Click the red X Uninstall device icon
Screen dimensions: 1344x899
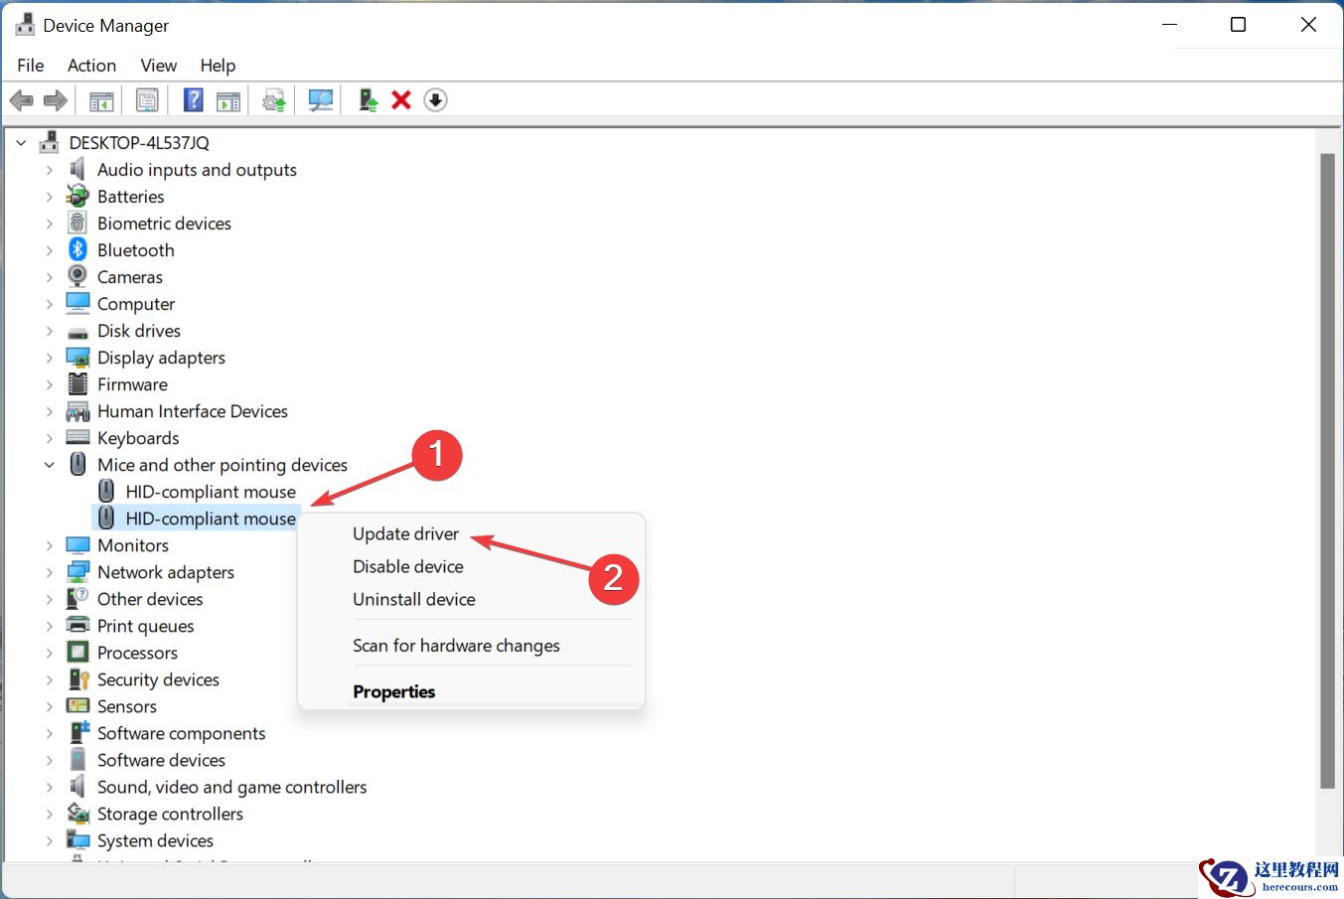pos(401,100)
